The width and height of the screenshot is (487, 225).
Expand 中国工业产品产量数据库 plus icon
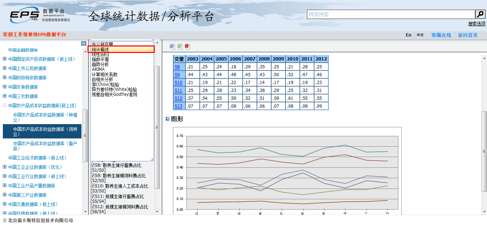pyautogui.click(x=5, y=186)
